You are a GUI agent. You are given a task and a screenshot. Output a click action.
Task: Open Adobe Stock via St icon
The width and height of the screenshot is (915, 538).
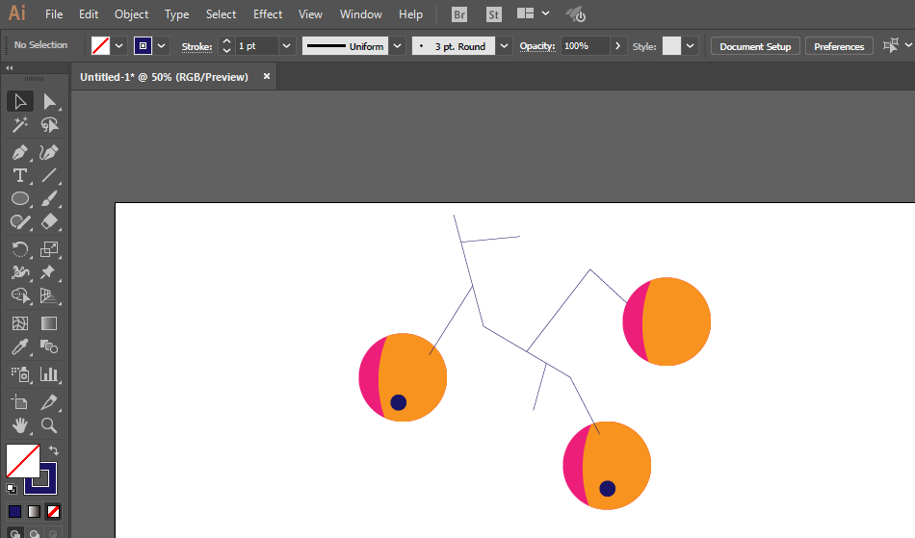coord(494,14)
